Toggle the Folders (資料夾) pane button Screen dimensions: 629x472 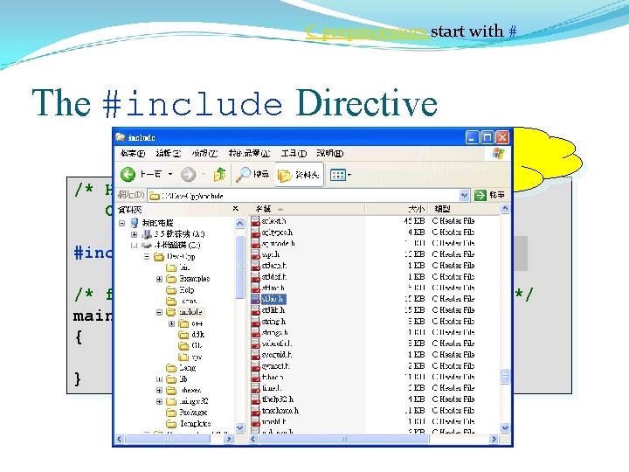point(300,175)
